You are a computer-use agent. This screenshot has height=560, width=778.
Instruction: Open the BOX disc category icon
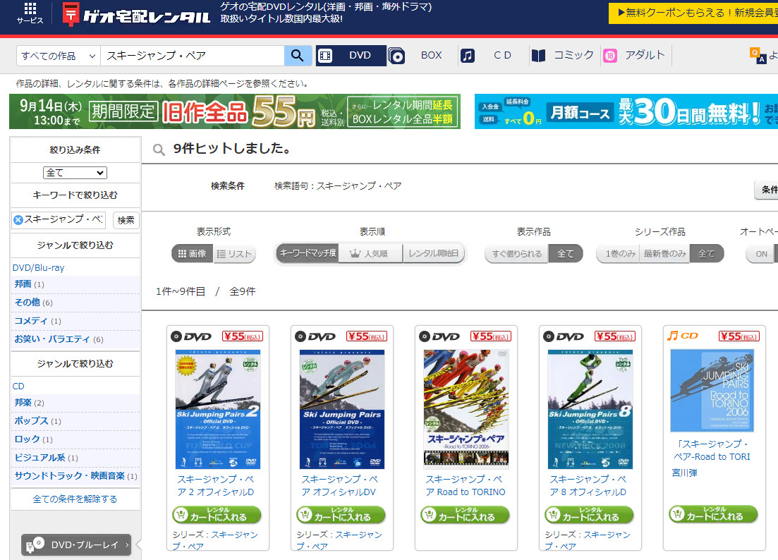click(396, 56)
